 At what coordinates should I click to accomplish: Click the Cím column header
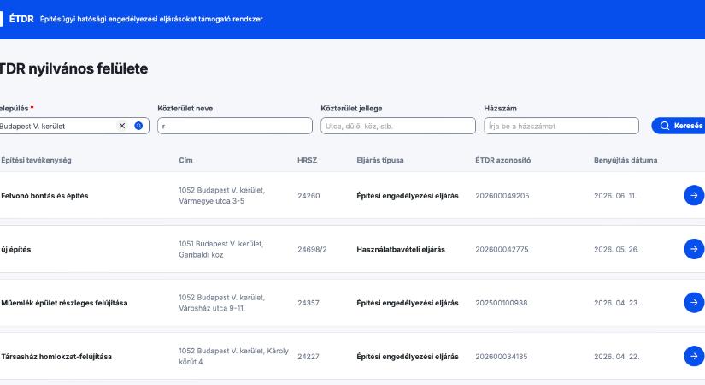[185, 160]
